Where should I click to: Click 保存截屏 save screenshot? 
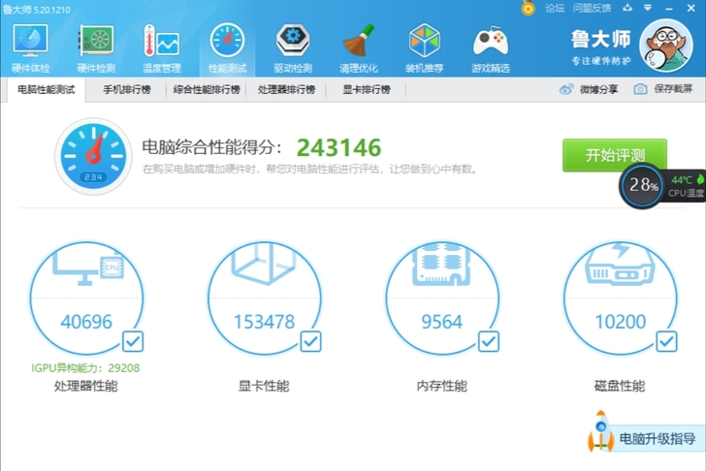pyautogui.click(x=663, y=89)
